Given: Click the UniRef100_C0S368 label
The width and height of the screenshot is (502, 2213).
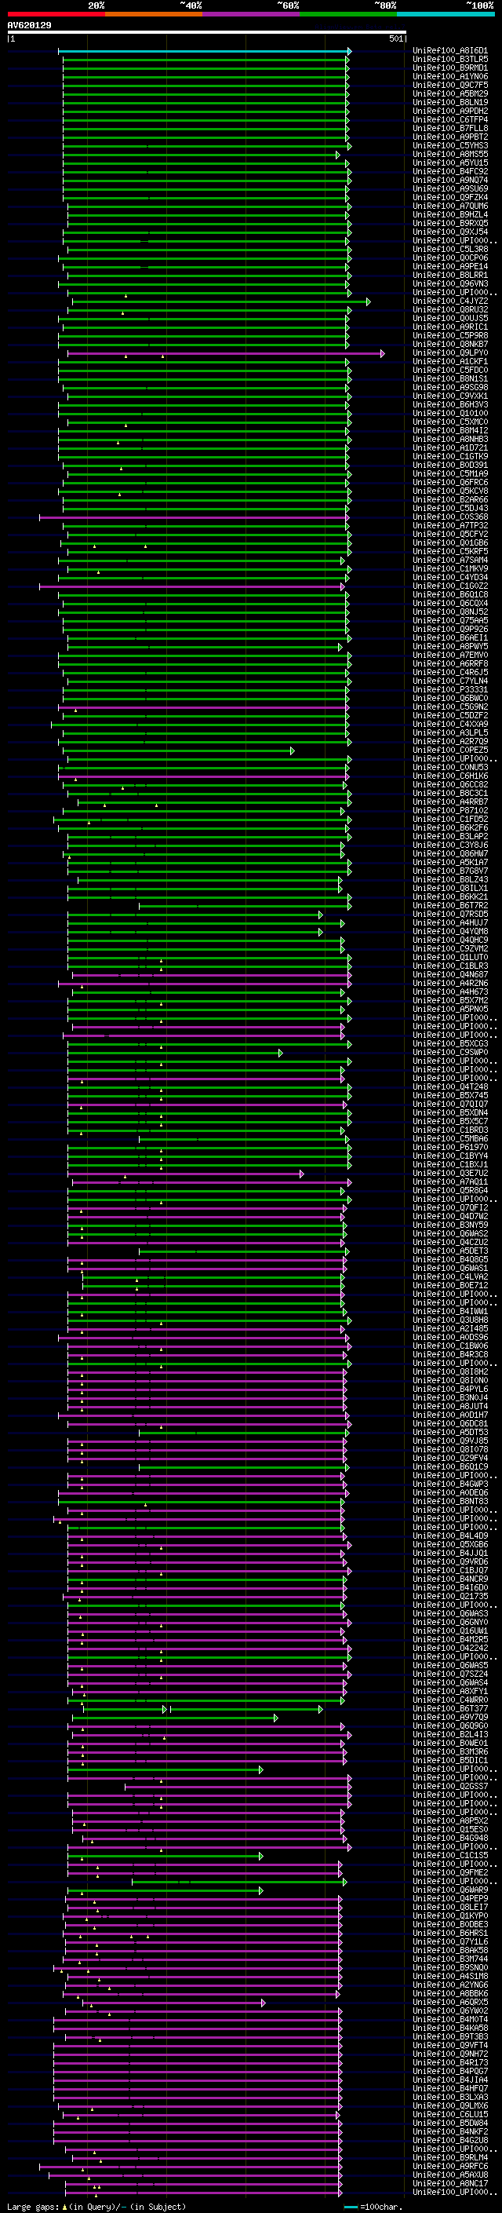Looking at the screenshot, I should point(449,517).
